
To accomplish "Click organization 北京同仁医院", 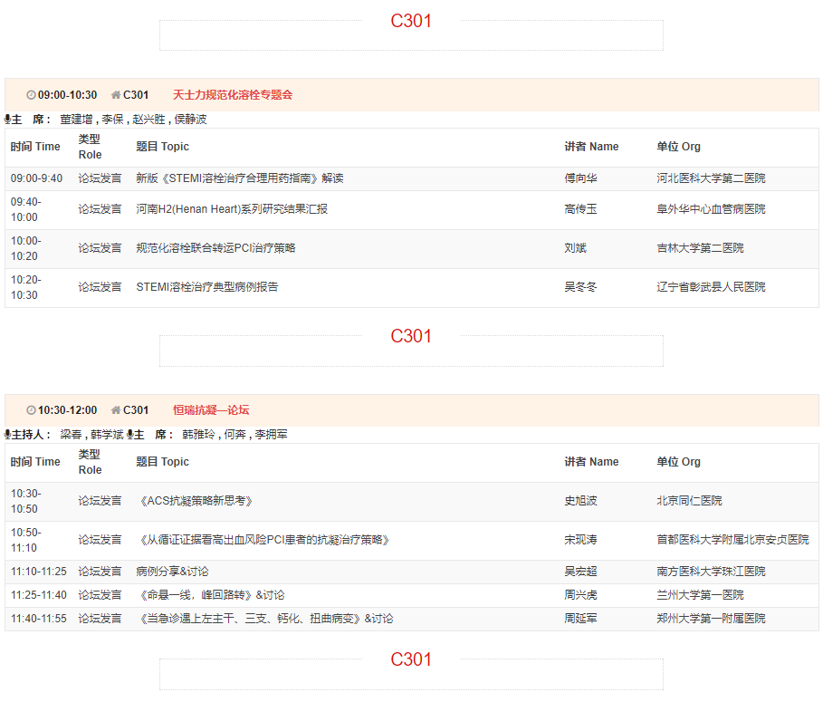I will pos(689,501).
